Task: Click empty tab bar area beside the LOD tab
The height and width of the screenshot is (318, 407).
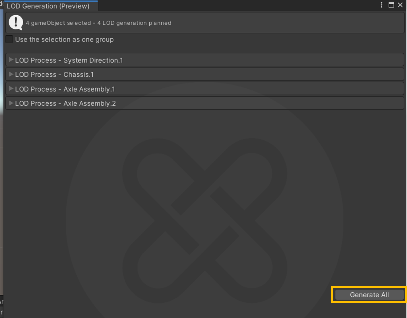Action: click(228, 6)
